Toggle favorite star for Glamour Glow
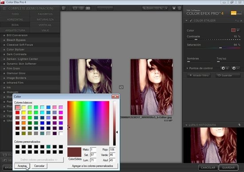Image resolution: width=244 pixels, height=172 pixels. click(4, 73)
